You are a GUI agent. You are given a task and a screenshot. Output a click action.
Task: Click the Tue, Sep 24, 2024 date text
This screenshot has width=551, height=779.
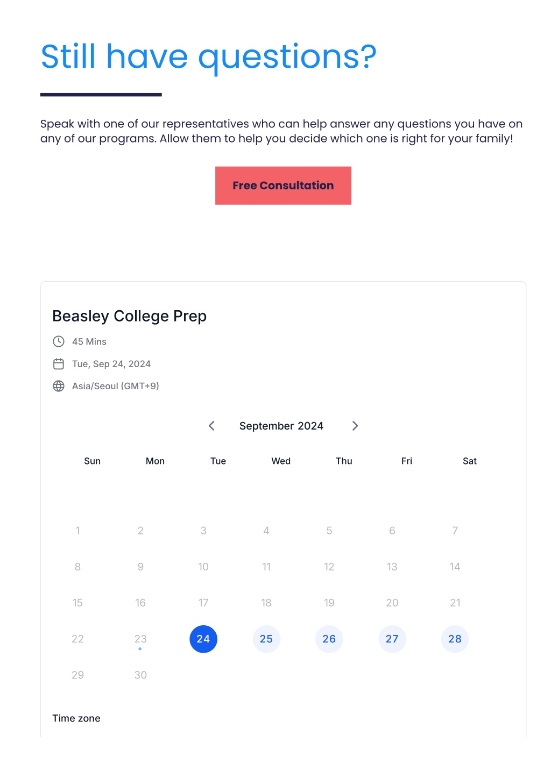pos(111,364)
